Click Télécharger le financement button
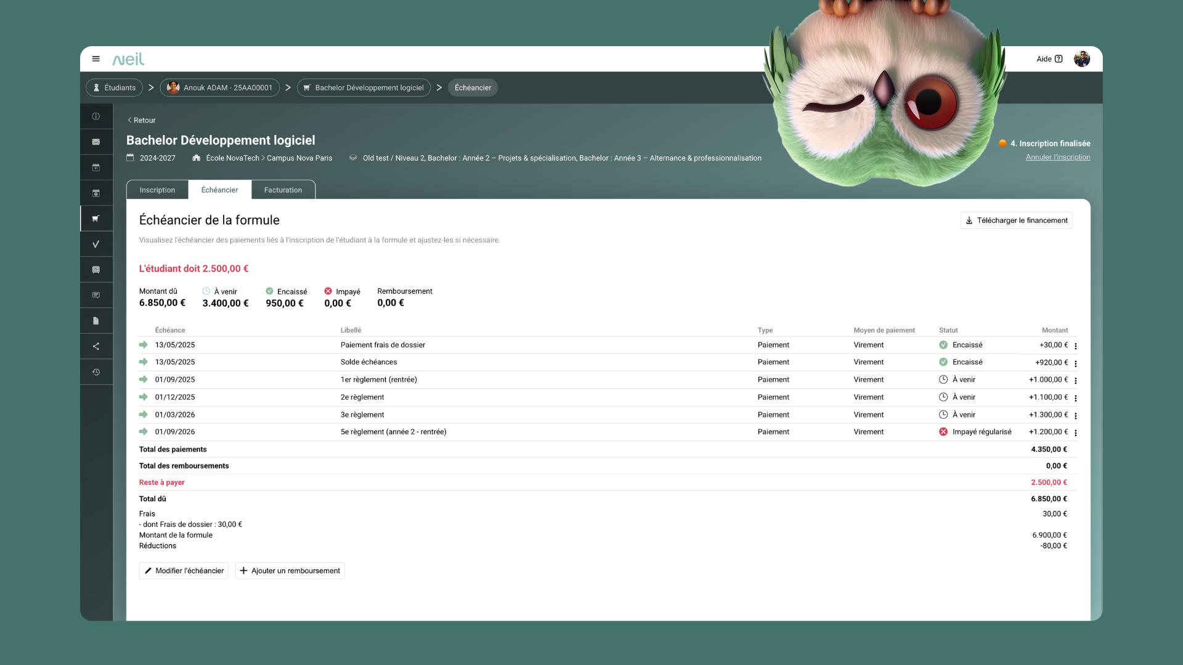Screen dimensions: 1183x665 pyautogui.click(x=1016, y=220)
